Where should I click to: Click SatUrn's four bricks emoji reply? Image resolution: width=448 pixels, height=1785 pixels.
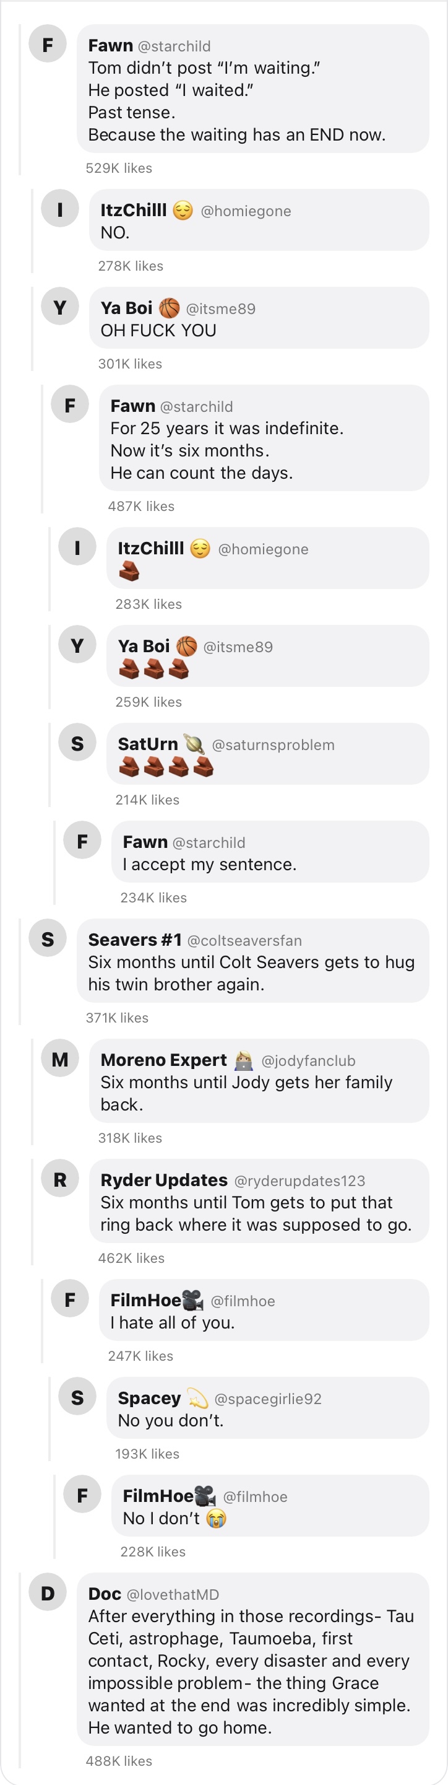point(166,766)
